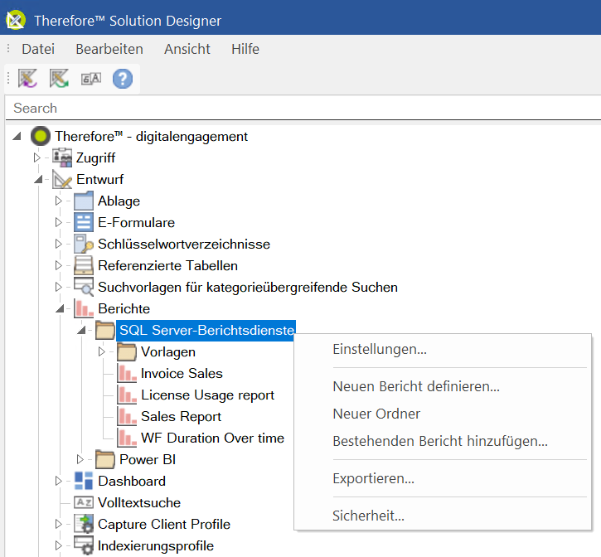
Task: Click the Sales Report chart icon
Action: tap(127, 416)
